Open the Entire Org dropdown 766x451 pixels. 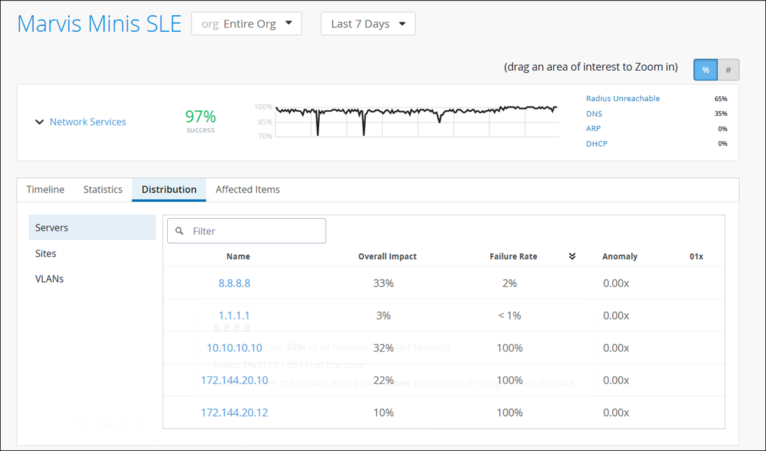point(246,24)
